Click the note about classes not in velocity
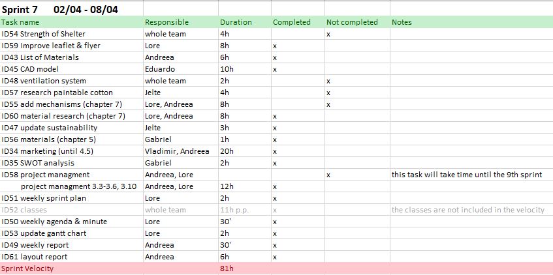The width and height of the screenshot is (553, 275). (x=468, y=210)
